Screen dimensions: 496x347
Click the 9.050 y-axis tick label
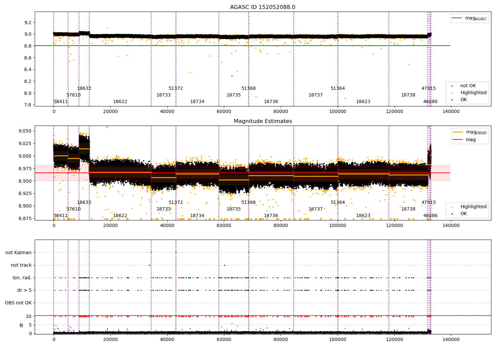point(25,131)
